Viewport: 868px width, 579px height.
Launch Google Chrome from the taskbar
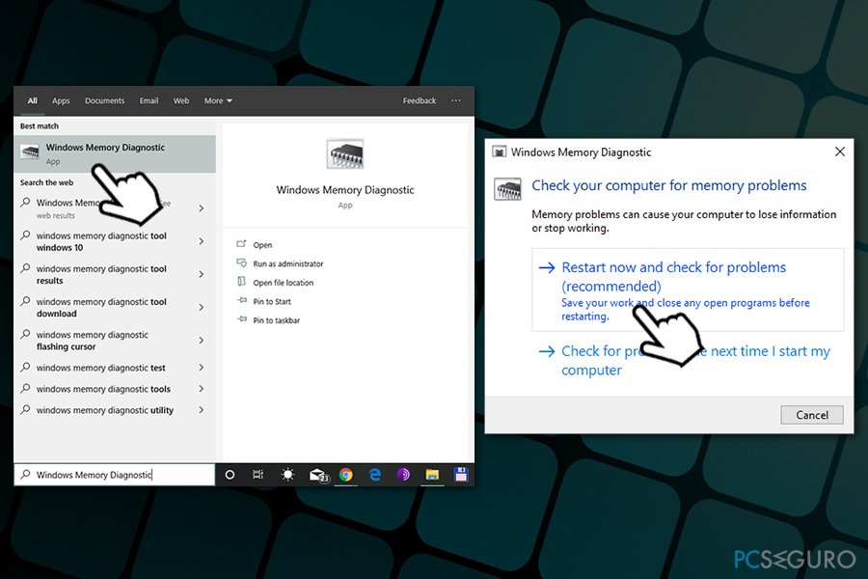[x=345, y=474]
